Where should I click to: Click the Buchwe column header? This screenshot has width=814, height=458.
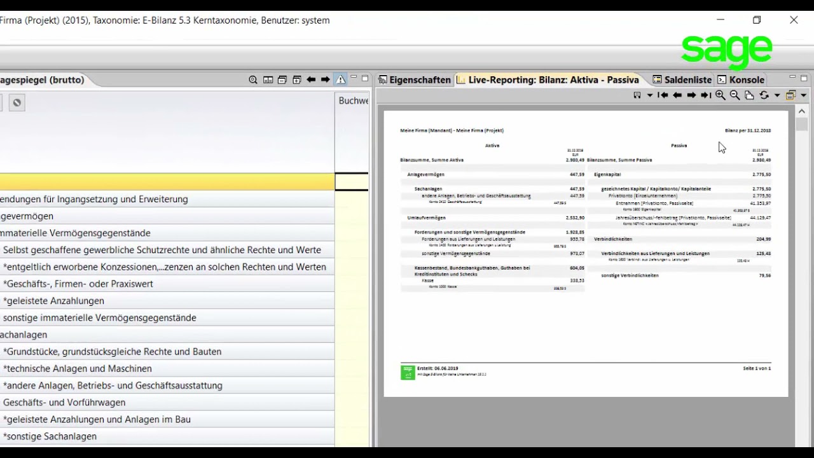pos(352,101)
